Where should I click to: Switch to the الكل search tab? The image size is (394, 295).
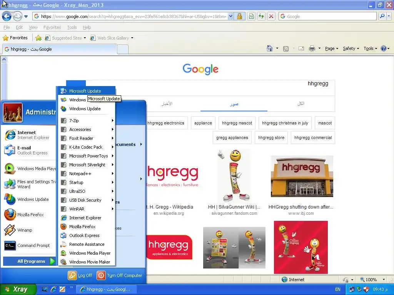click(x=301, y=103)
